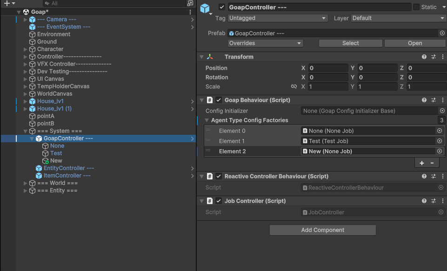Select the Dev Testing object row
The width and height of the screenshot is (447, 271).
coord(72,72)
